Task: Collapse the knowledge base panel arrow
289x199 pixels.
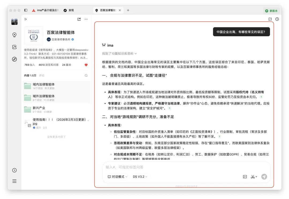Action: click(26, 19)
